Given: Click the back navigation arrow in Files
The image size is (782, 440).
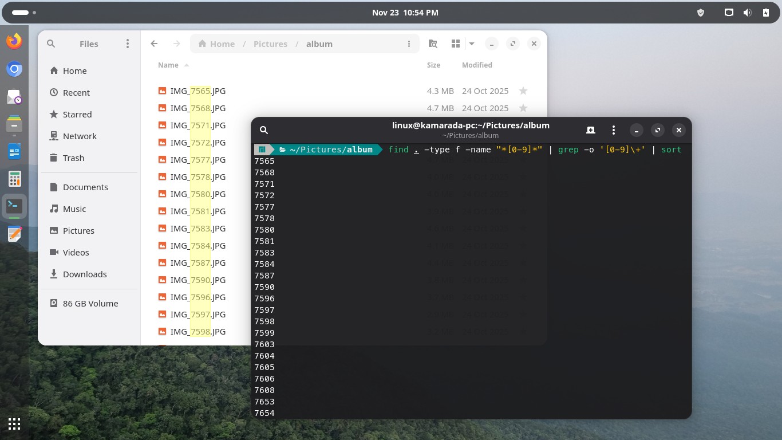Looking at the screenshot, I should (154, 44).
